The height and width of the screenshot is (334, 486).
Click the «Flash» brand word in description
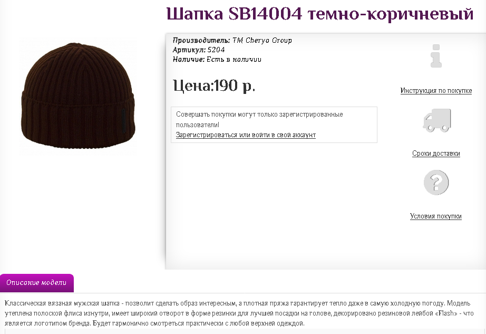(x=446, y=313)
